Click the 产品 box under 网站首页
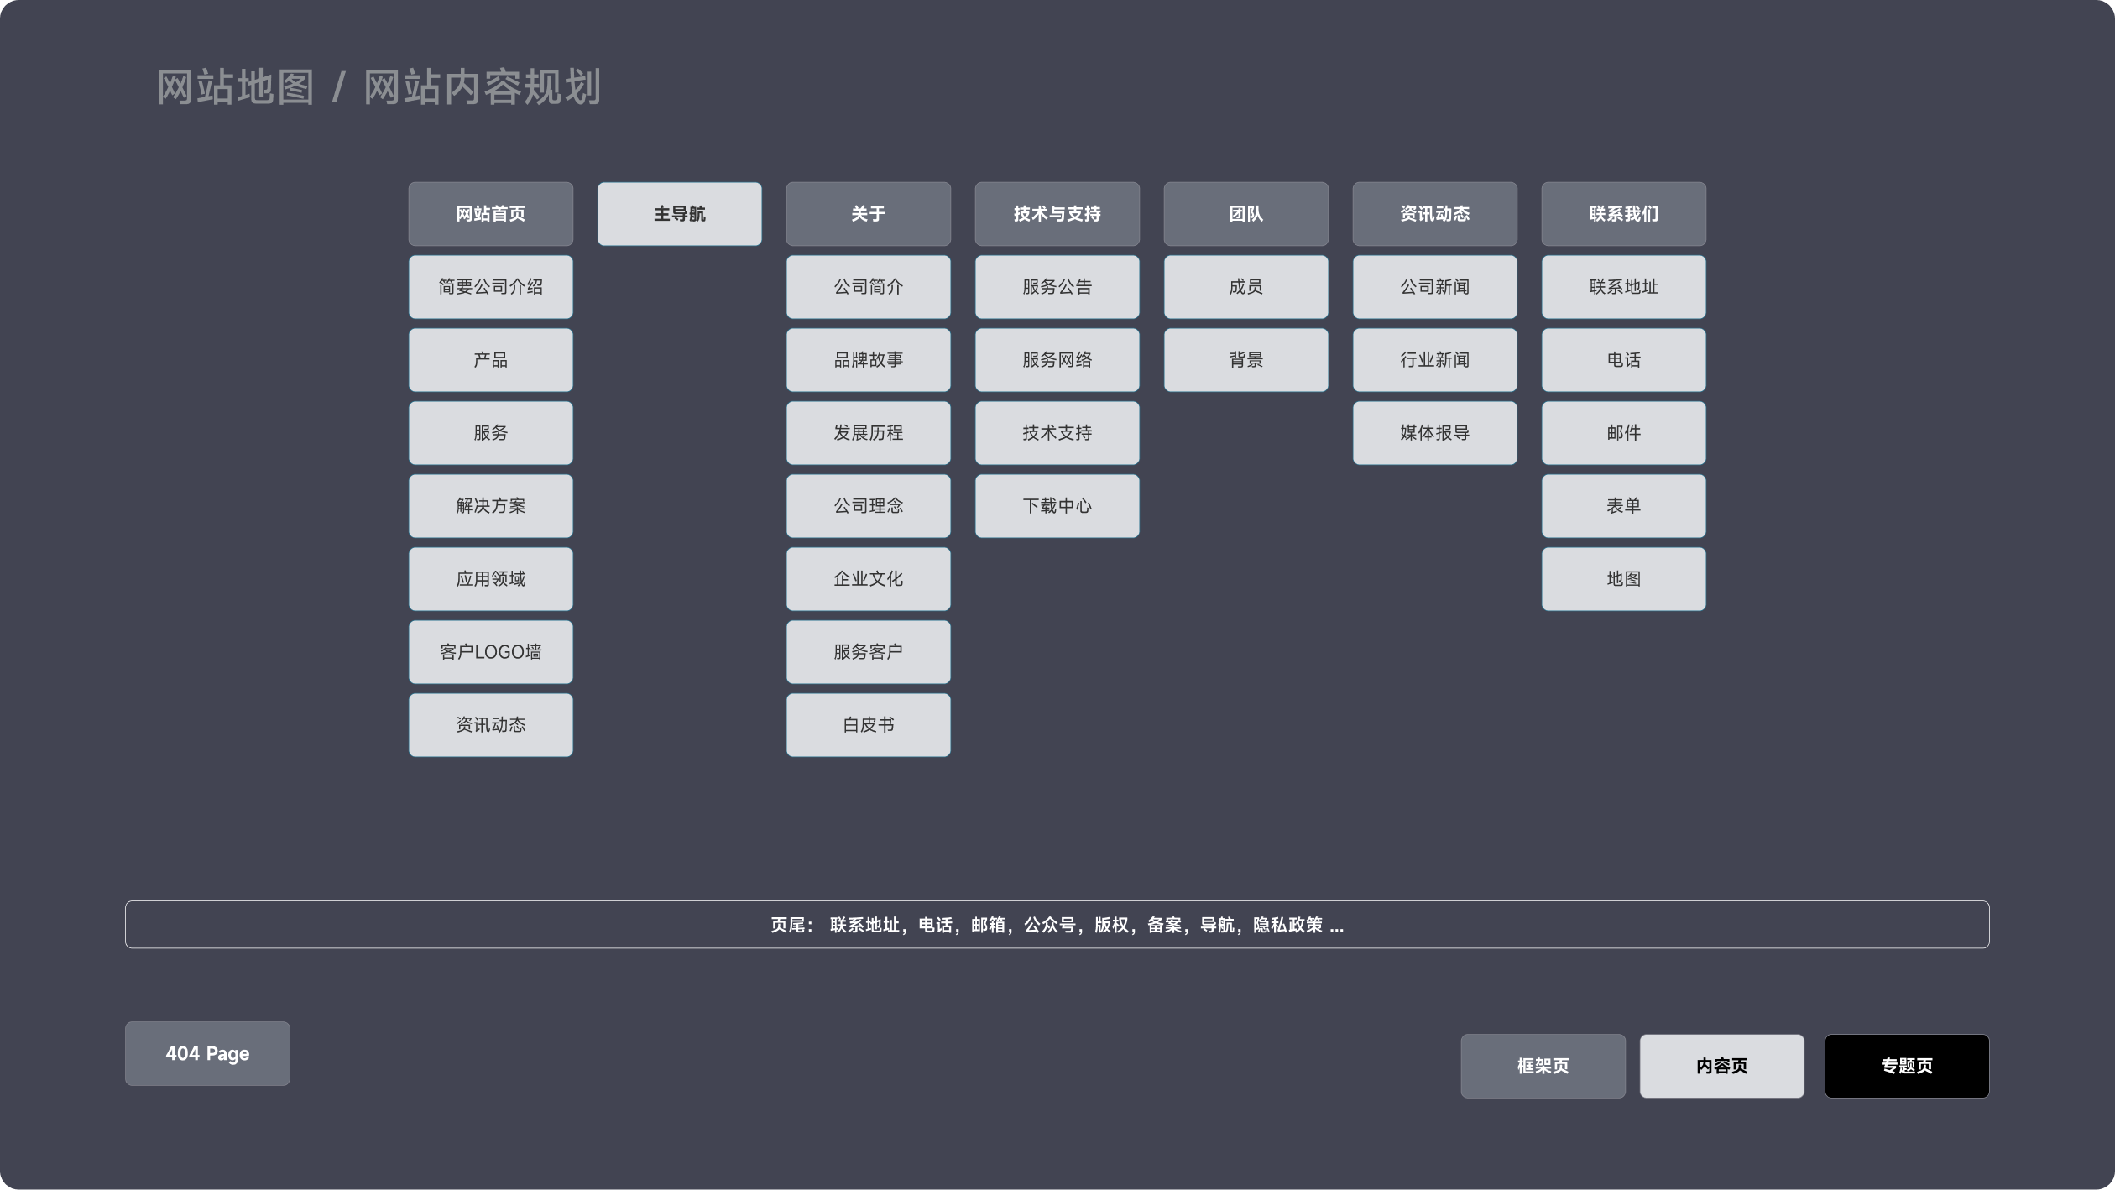The image size is (2115, 1190). tap(490, 359)
